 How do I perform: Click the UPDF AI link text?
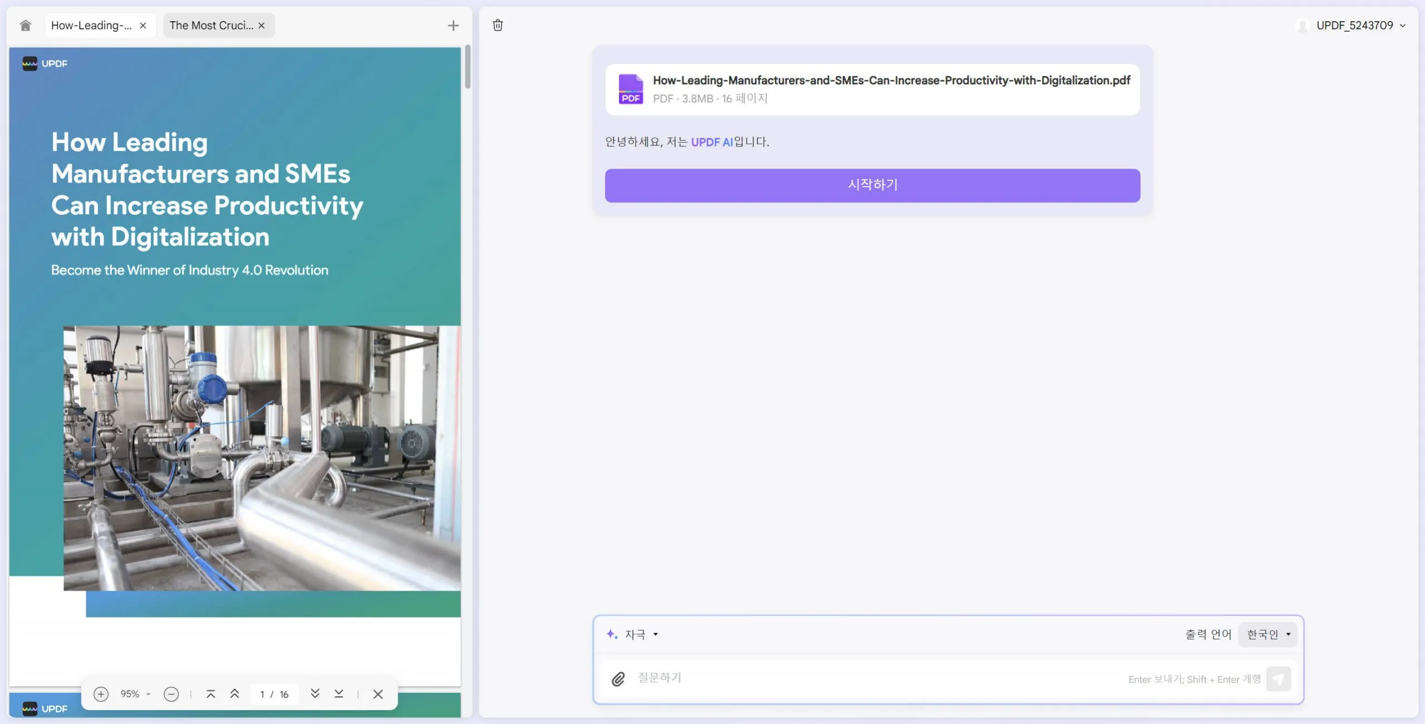(x=712, y=142)
